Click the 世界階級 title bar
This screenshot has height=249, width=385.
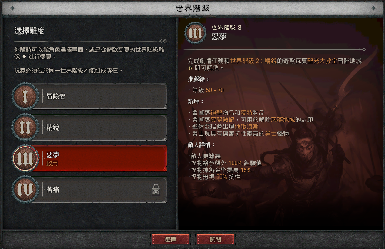click(x=192, y=8)
